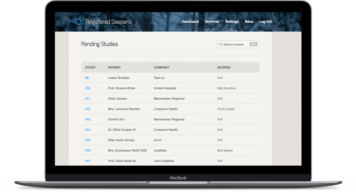Click N/A in Lester Bradtke row
This screenshot has width=356, height=192.
(x=220, y=78)
